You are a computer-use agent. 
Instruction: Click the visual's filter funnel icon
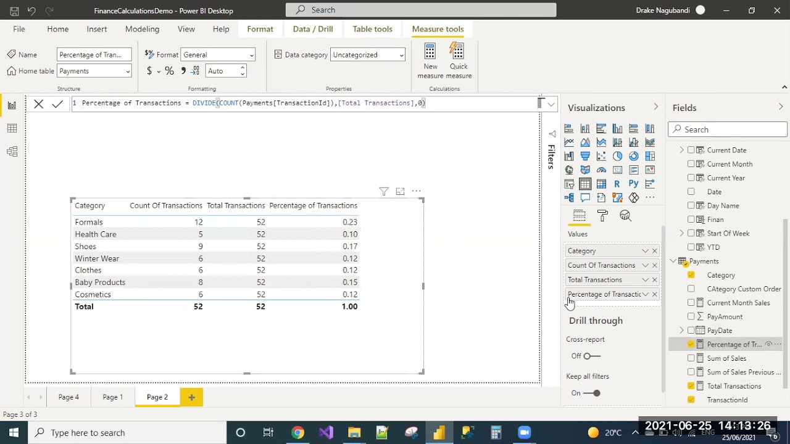(384, 192)
